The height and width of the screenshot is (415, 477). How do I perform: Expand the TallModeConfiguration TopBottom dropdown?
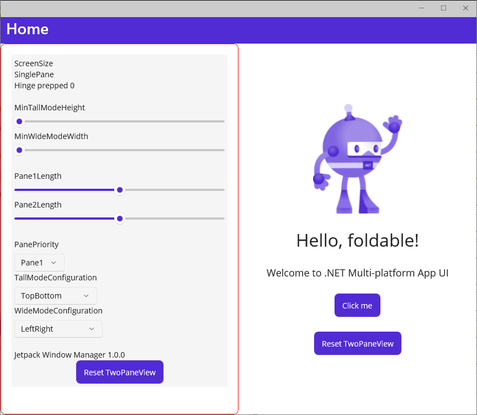55,296
